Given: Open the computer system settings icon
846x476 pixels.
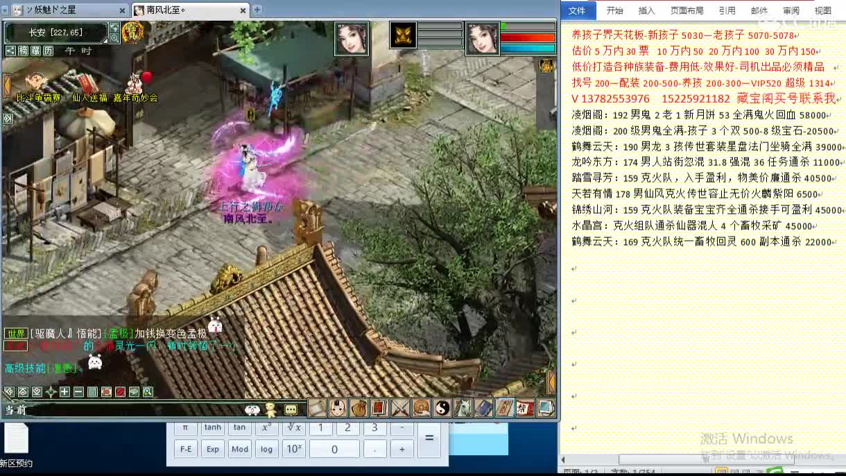Looking at the screenshot, I should (x=546, y=408).
